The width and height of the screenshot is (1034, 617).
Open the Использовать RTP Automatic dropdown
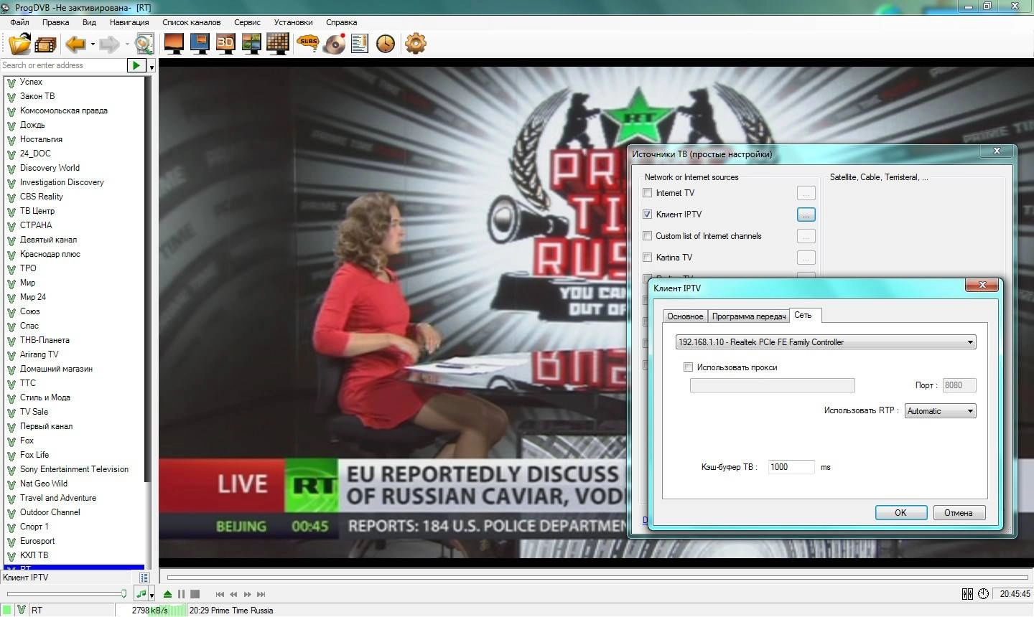[941, 411]
